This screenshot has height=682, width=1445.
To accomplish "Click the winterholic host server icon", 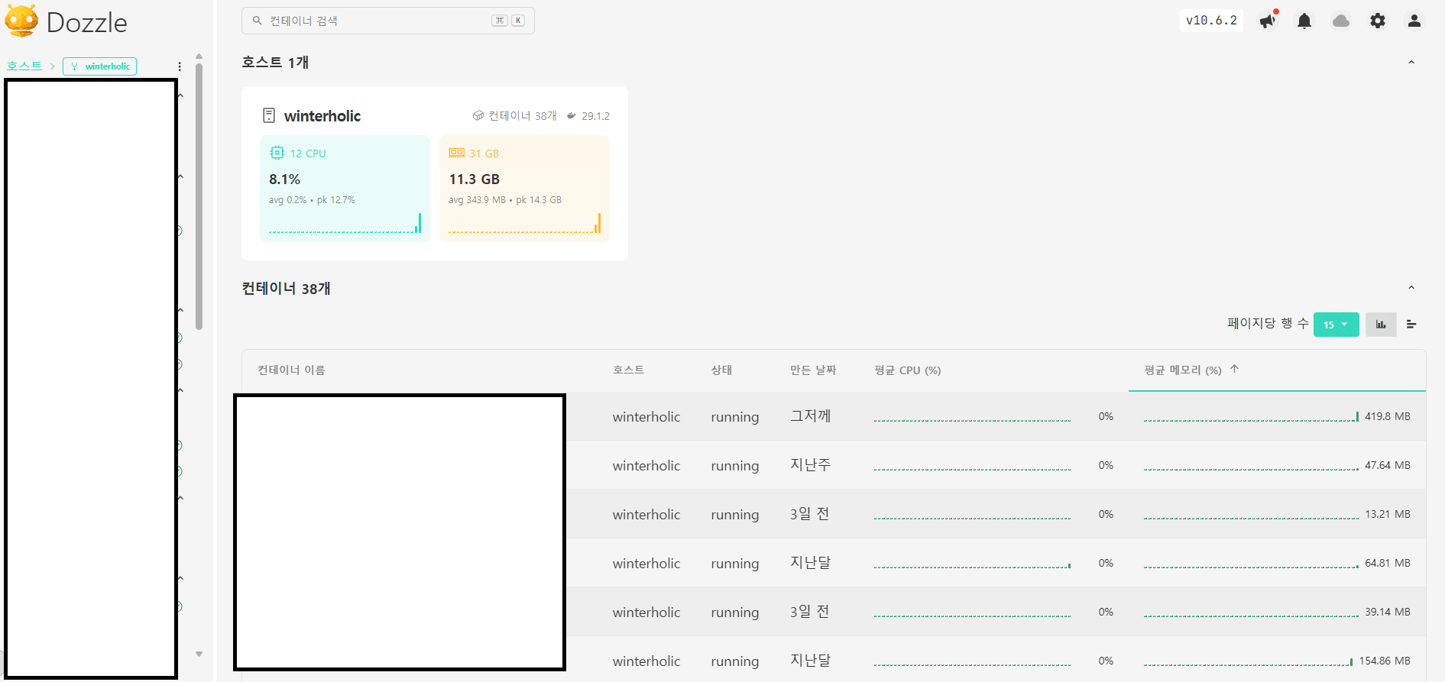I will click(269, 115).
